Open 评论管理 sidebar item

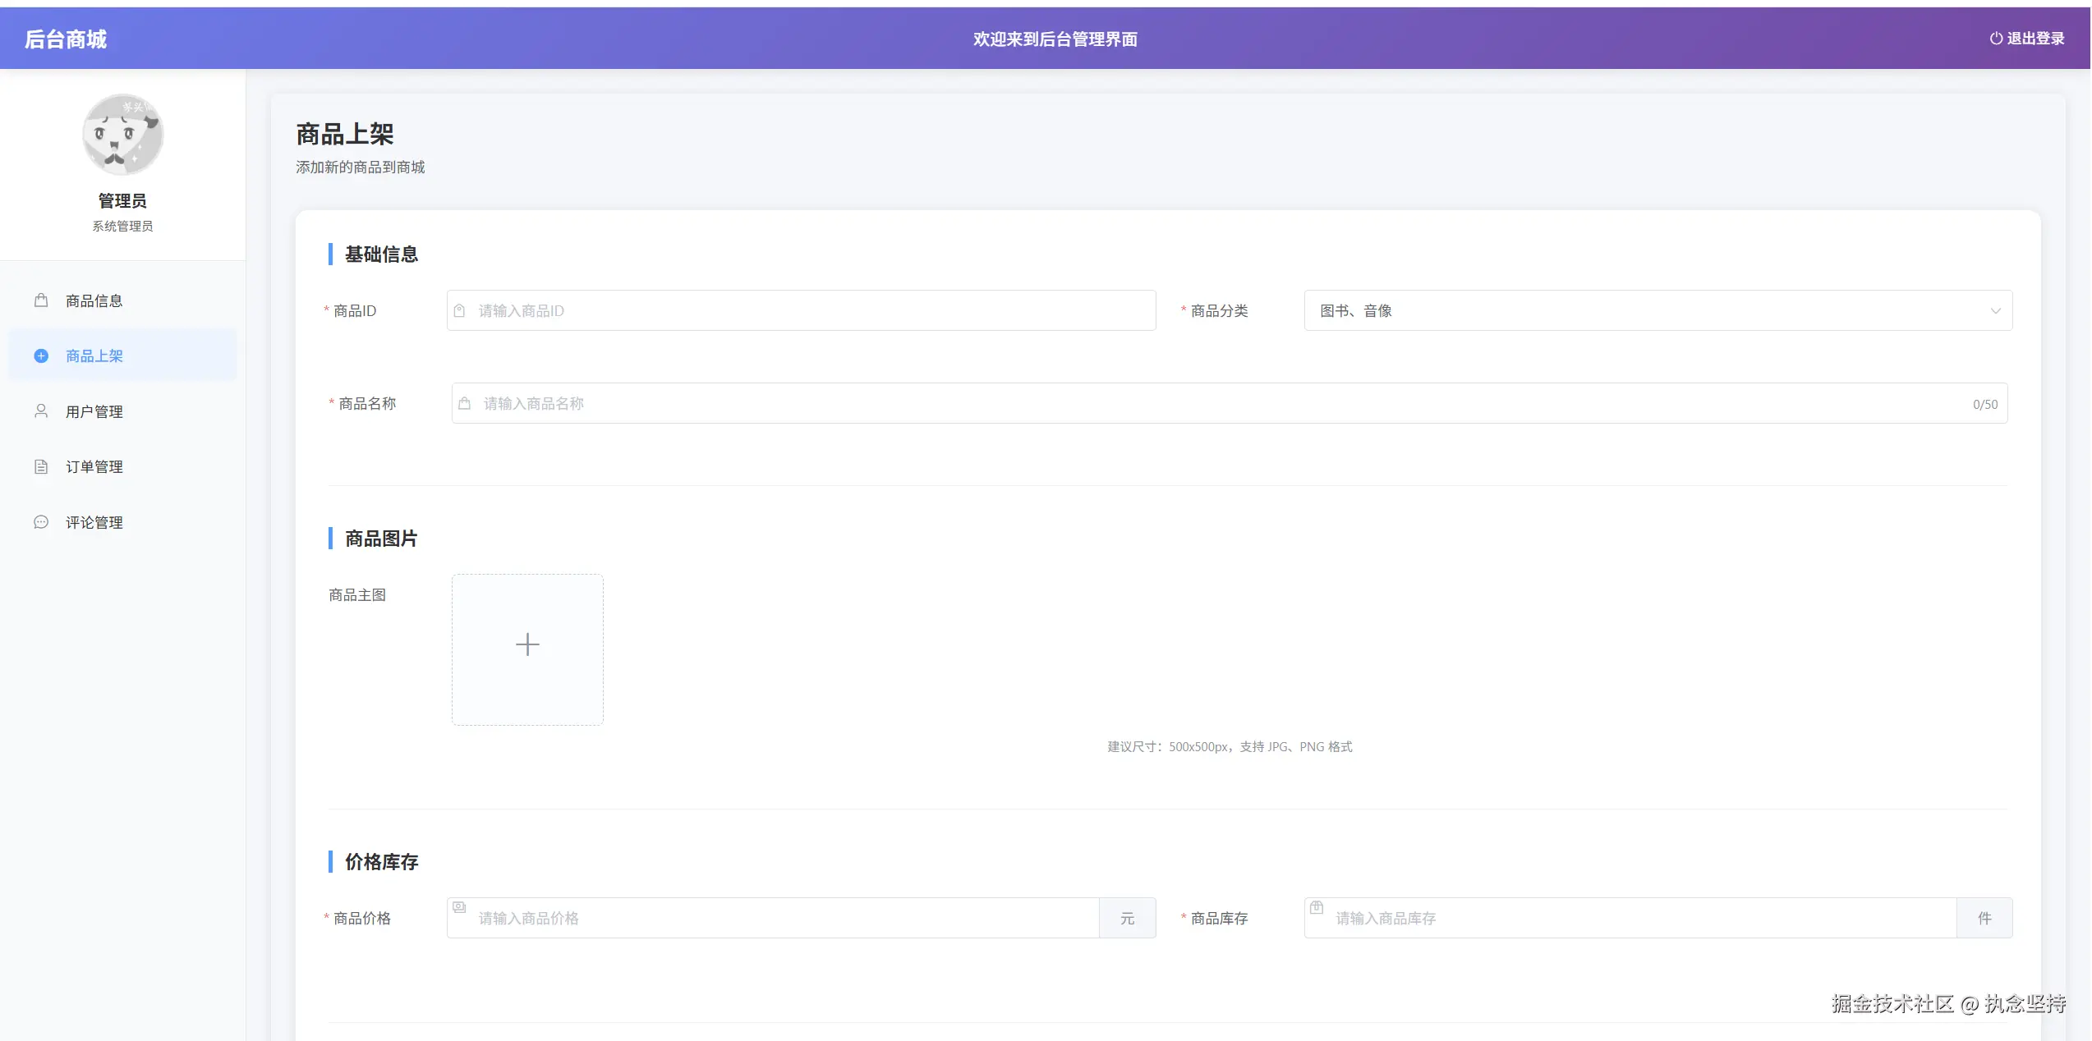click(x=94, y=522)
